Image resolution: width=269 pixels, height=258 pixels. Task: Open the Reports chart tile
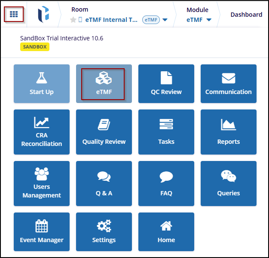(x=228, y=132)
